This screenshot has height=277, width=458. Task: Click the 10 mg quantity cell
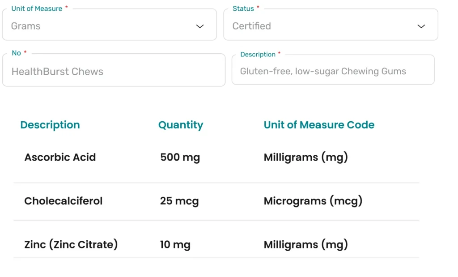click(x=175, y=245)
